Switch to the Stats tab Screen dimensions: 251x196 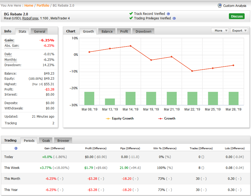(x=22, y=31)
